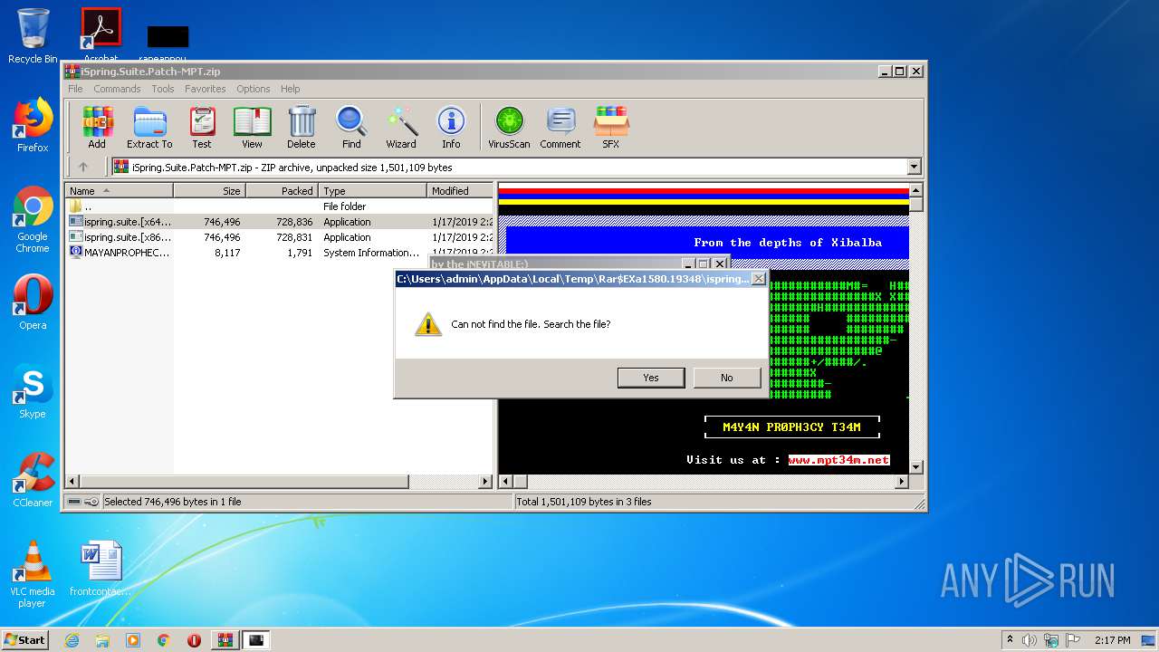Open the File menu
1159x652 pixels.
(x=75, y=89)
